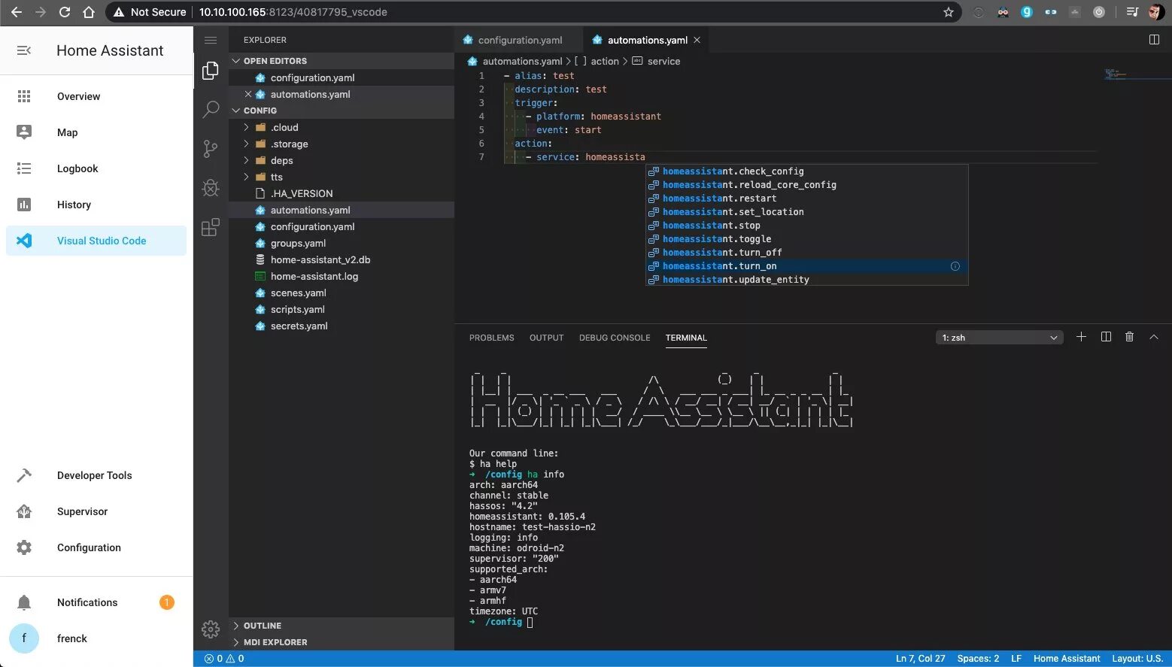This screenshot has width=1172, height=667.
Task: Open the VS Code Explorer activity icon
Action: 211,71
